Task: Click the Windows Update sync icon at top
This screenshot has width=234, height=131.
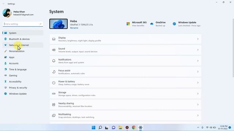Action: (x=174, y=24)
